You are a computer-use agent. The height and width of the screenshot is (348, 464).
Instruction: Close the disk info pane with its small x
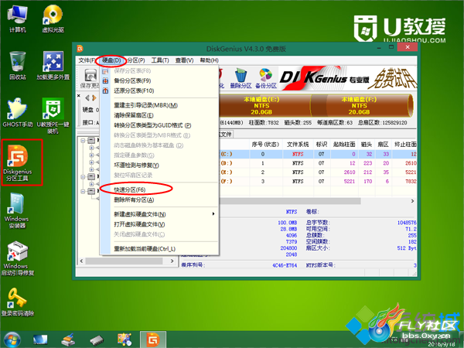click(79, 96)
